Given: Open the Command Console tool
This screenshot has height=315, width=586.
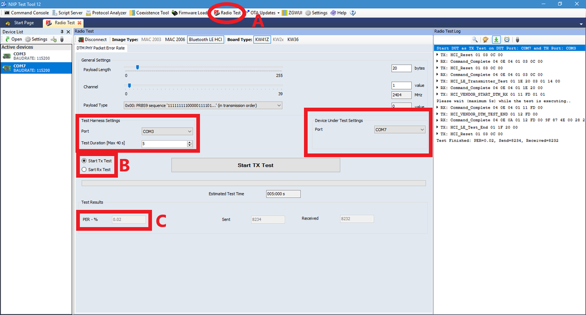Looking at the screenshot, I should [26, 13].
